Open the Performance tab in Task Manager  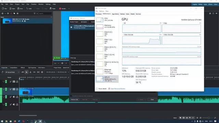click(107, 14)
